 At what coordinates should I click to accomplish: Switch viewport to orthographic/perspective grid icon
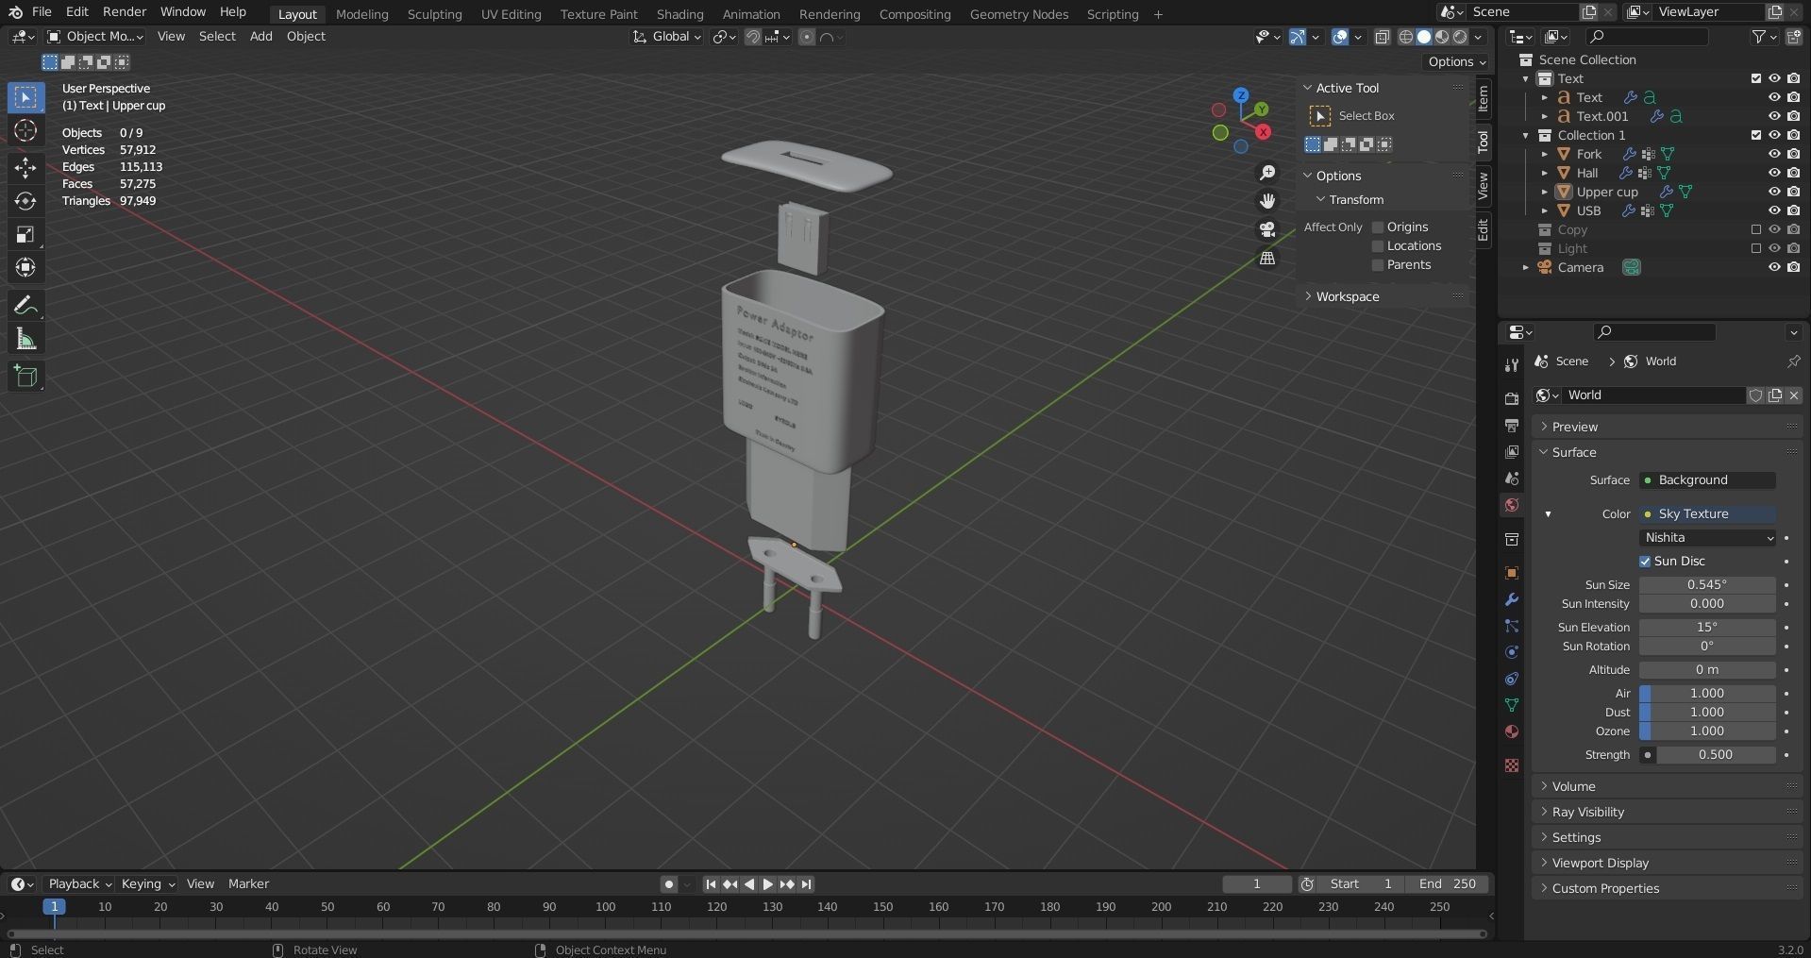[x=1267, y=259]
